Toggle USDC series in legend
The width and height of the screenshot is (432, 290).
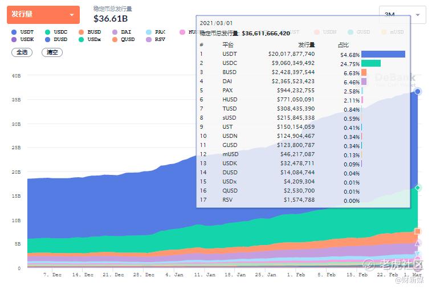coord(56,32)
